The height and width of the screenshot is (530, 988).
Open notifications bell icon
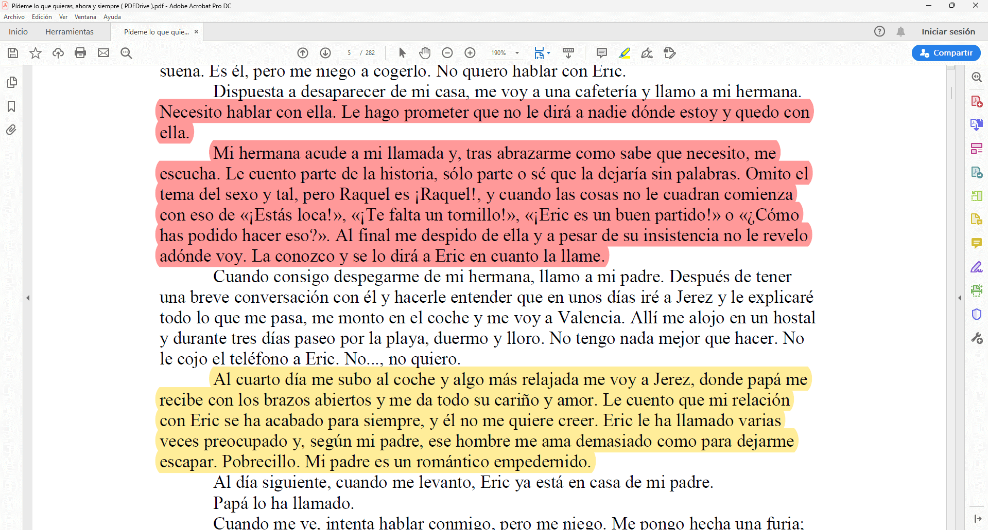[900, 31]
